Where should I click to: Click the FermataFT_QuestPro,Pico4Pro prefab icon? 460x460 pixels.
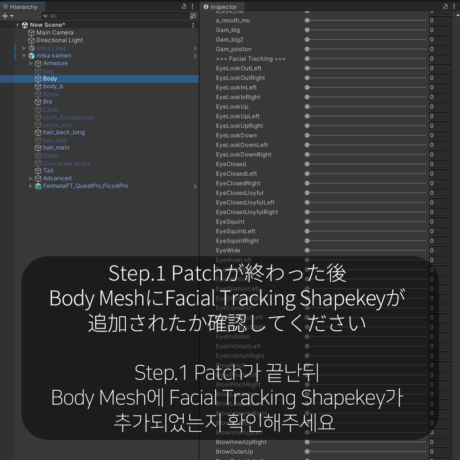(x=38, y=186)
